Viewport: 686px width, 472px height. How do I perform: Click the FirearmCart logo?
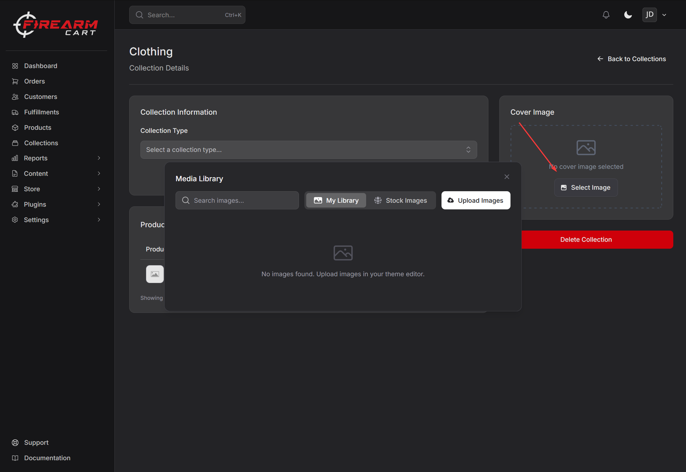56,25
